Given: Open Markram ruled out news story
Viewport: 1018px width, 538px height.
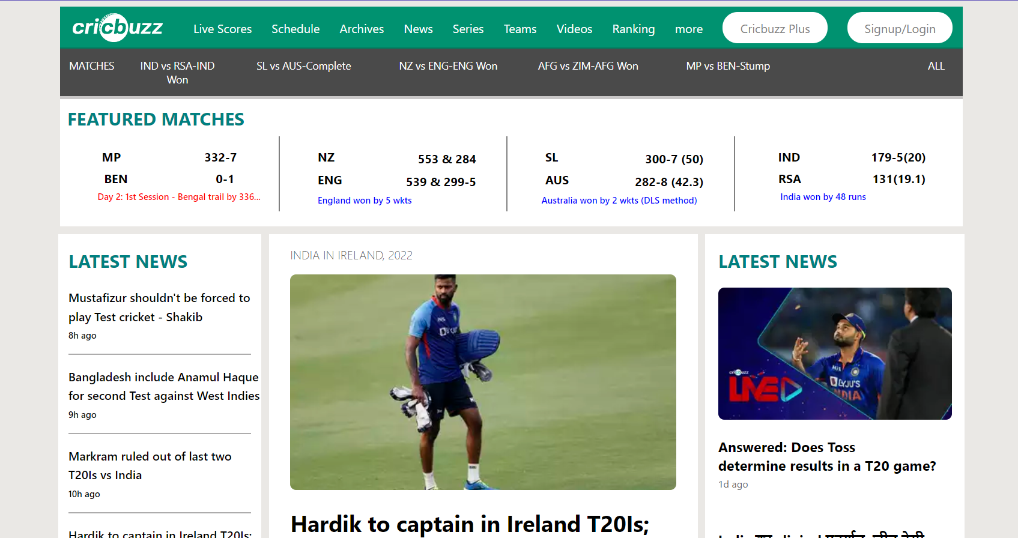Looking at the screenshot, I should [150, 465].
